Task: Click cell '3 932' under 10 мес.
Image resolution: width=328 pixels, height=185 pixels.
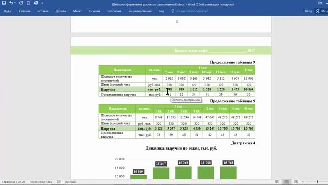Action: click(x=207, y=79)
